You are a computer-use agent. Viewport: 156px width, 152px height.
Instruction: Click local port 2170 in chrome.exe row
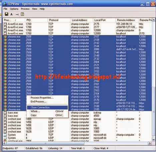[x=96, y=97]
